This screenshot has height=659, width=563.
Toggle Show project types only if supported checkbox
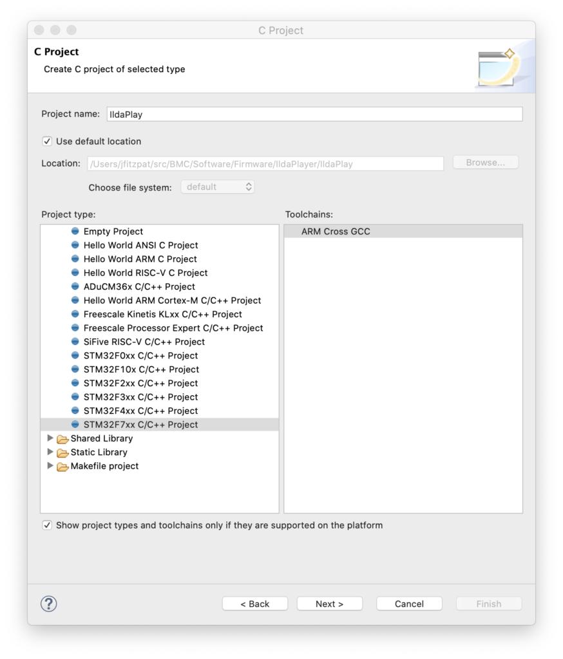pyautogui.click(x=47, y=525)
